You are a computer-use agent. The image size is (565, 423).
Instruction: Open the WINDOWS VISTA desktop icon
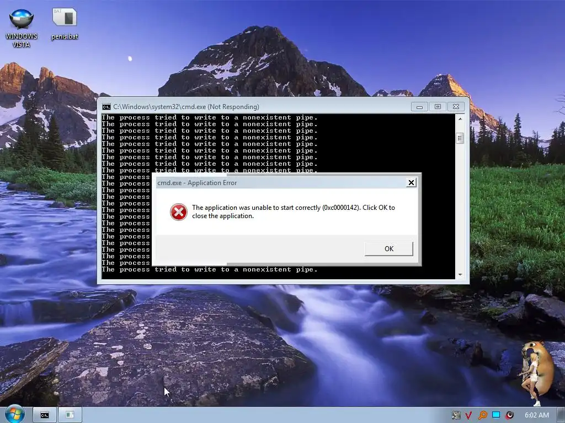(x=22, y=28)
